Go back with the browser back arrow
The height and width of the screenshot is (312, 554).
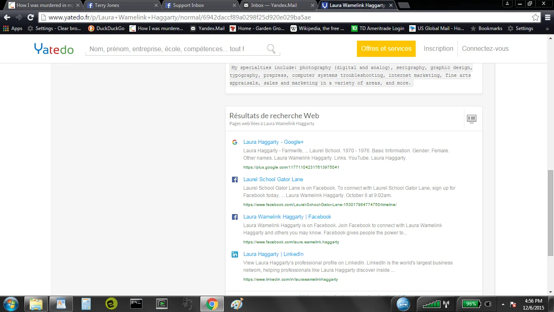pos(7,17)
